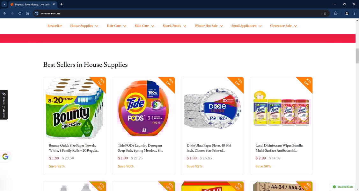Open Recently Viewed side panel
The image size is (359, 191).
point(4,105)
